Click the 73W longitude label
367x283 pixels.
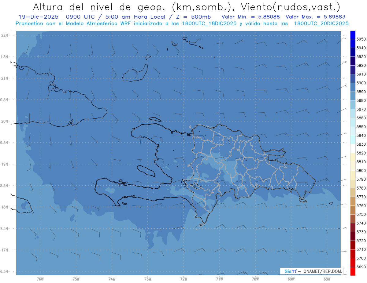[148, 279]
